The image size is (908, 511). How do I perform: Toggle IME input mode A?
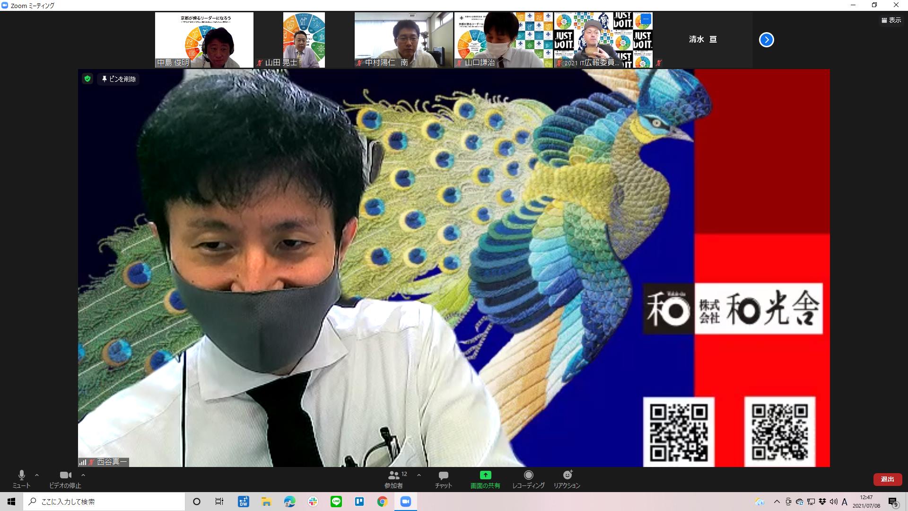click(x=845, y=502)
